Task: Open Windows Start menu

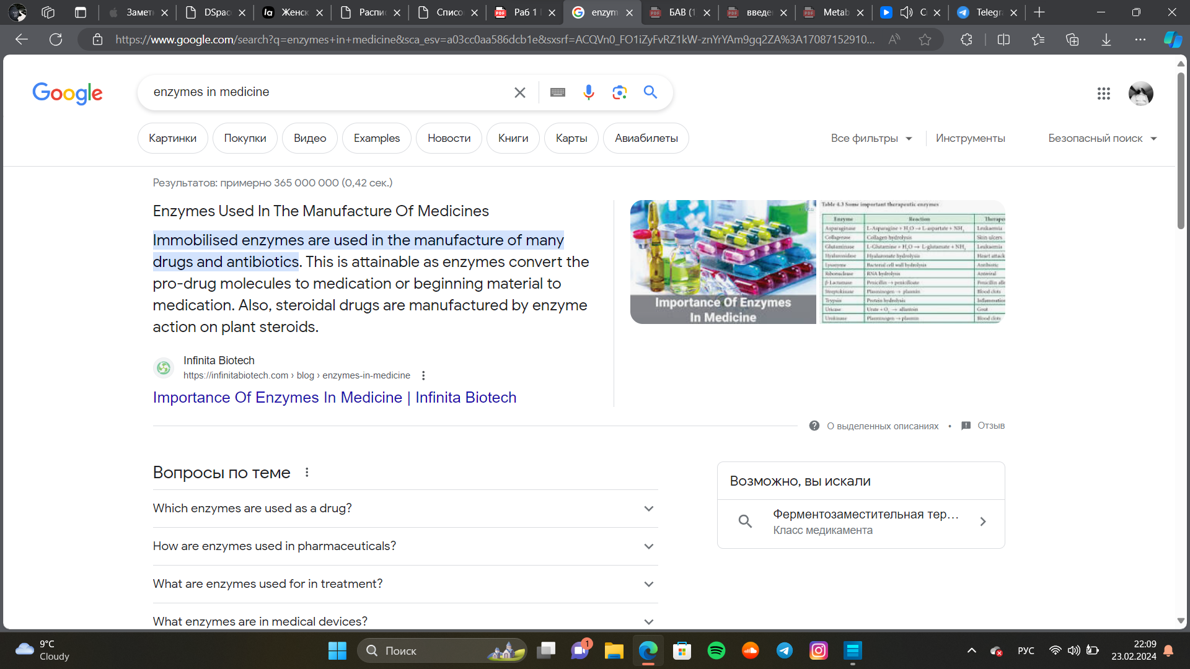Action: [337, 650]
